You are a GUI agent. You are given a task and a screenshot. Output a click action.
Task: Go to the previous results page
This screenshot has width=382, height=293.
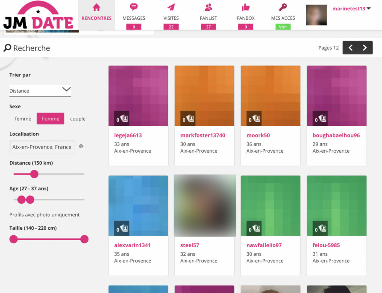pos(350,48)
